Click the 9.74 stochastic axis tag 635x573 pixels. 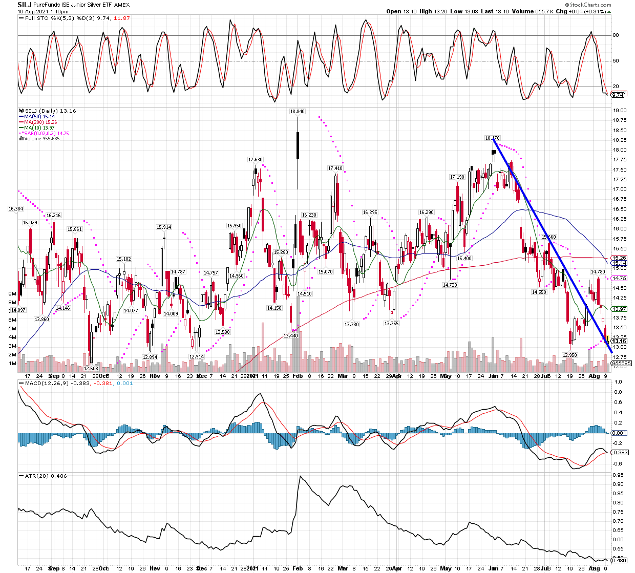[619, 95]
